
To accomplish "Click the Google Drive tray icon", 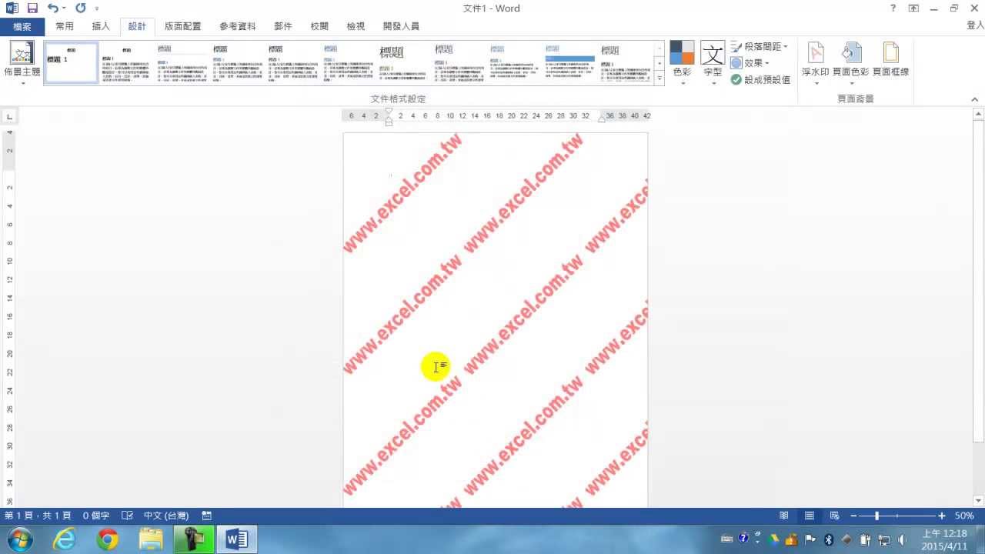I will [775, 539].
